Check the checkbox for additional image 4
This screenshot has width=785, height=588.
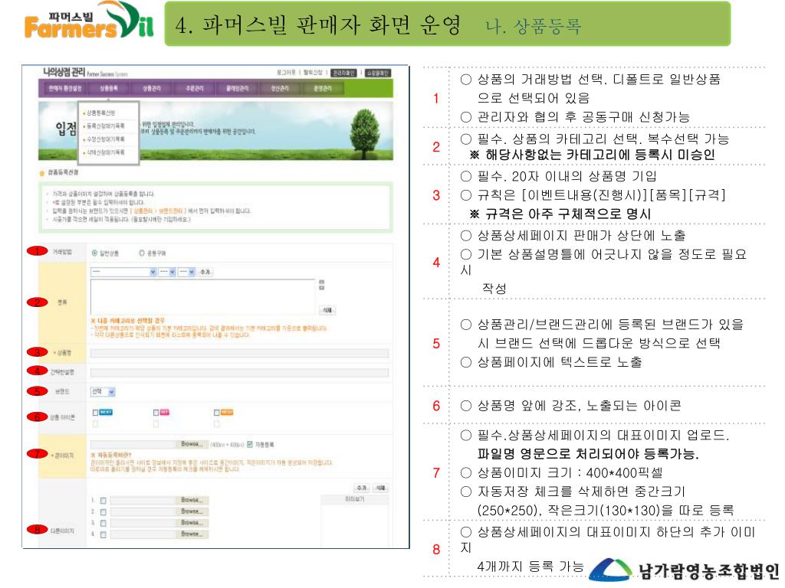(x=103, y=534)
